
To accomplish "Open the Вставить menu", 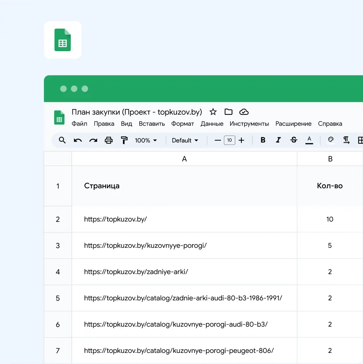I will [152, 124].
